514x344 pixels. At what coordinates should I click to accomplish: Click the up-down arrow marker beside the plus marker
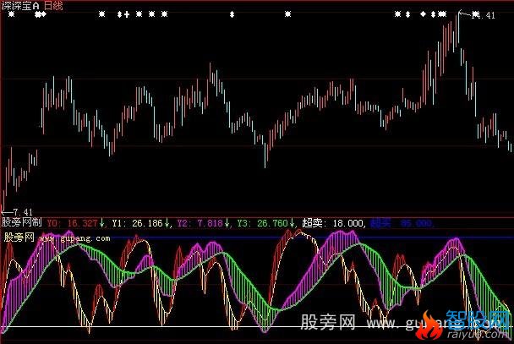pos(120,14)
